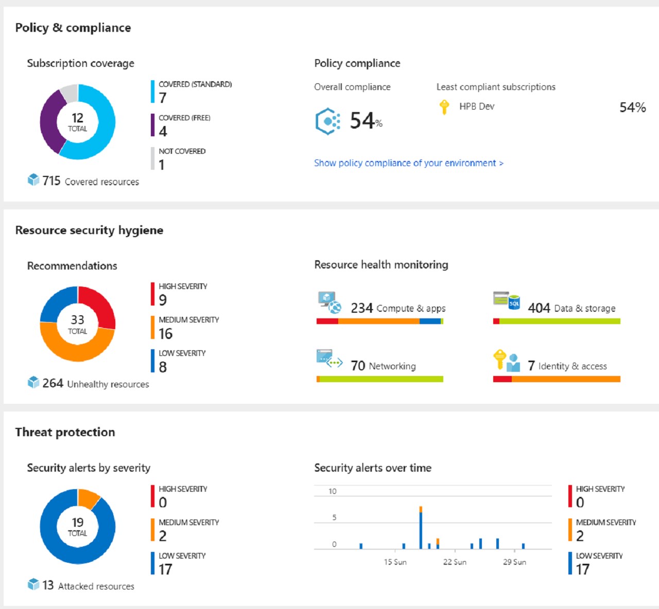Select Covered (Standard) subscriptions count
Viewport: 659px width, 609px height.
(x=163, y=98)
